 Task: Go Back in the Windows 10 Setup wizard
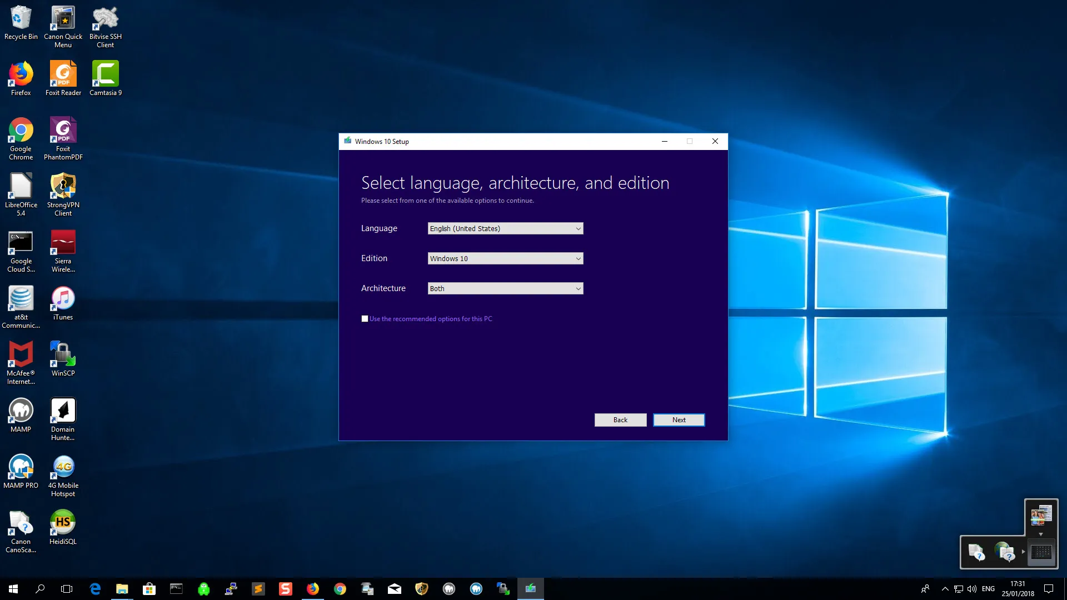pyautogui.click(x=620, y=419)
